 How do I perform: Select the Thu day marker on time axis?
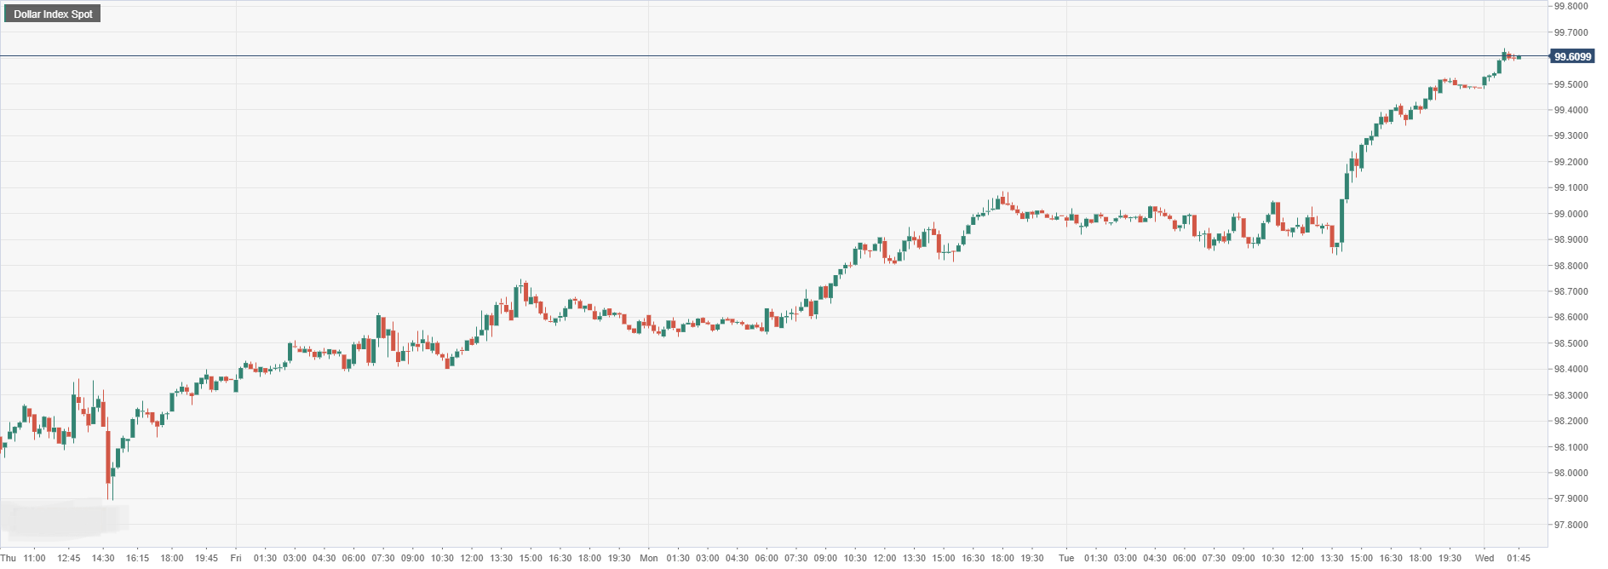(x=9, y=558)
